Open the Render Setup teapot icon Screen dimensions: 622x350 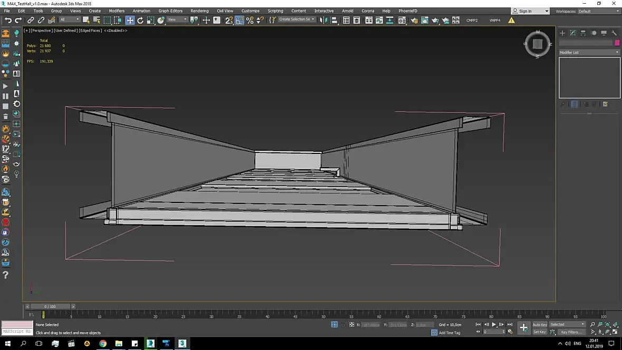click(414, 20)
